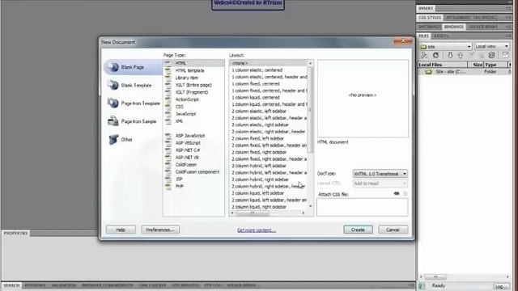Click the PHP page type icon
The image size is (518, 291).
coord(168,186)
